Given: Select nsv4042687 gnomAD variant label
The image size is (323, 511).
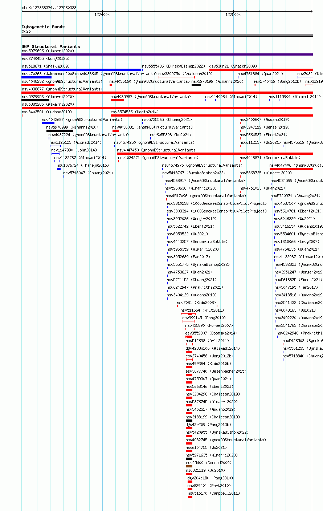Looking at the screenshot, I should [82, 119].
